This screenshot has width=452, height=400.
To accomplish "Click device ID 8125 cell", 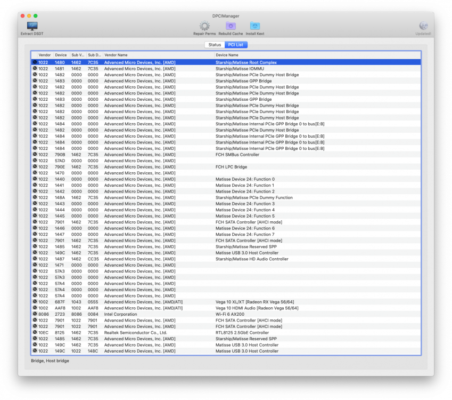I will coord(60,333).
